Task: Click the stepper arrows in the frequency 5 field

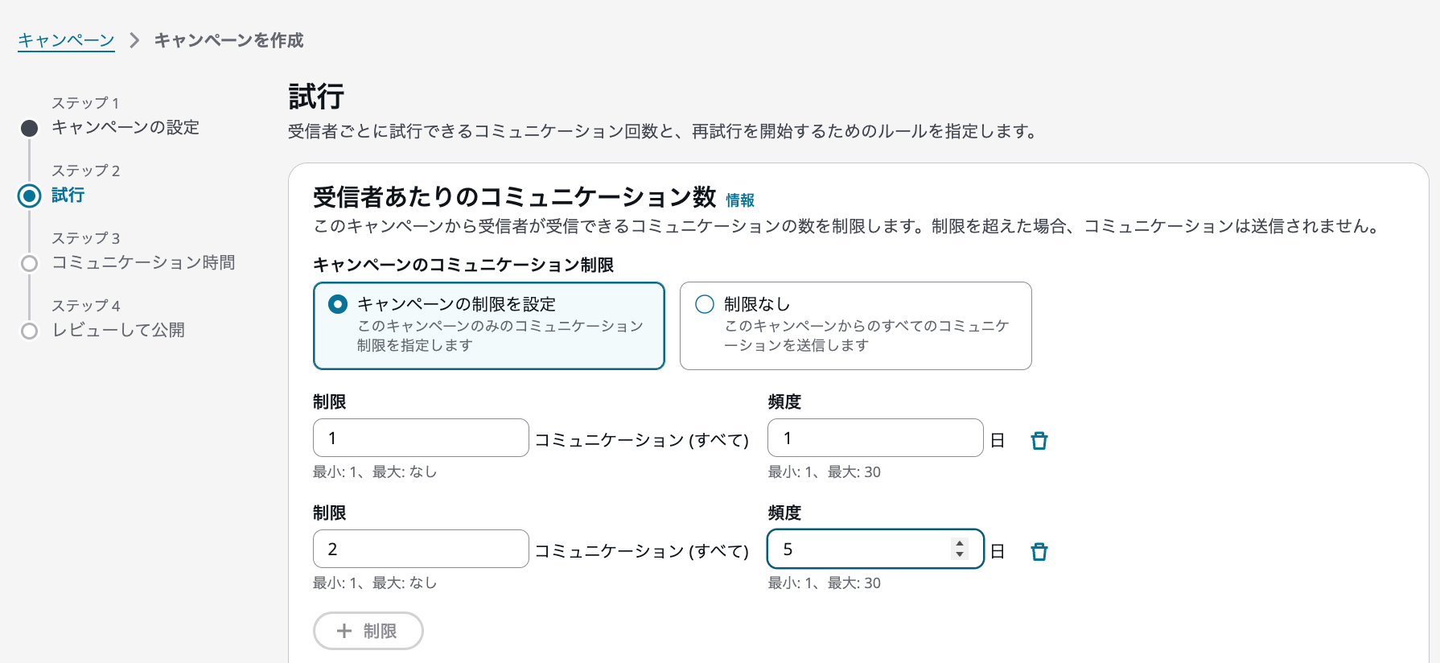Action: [959, 549]
